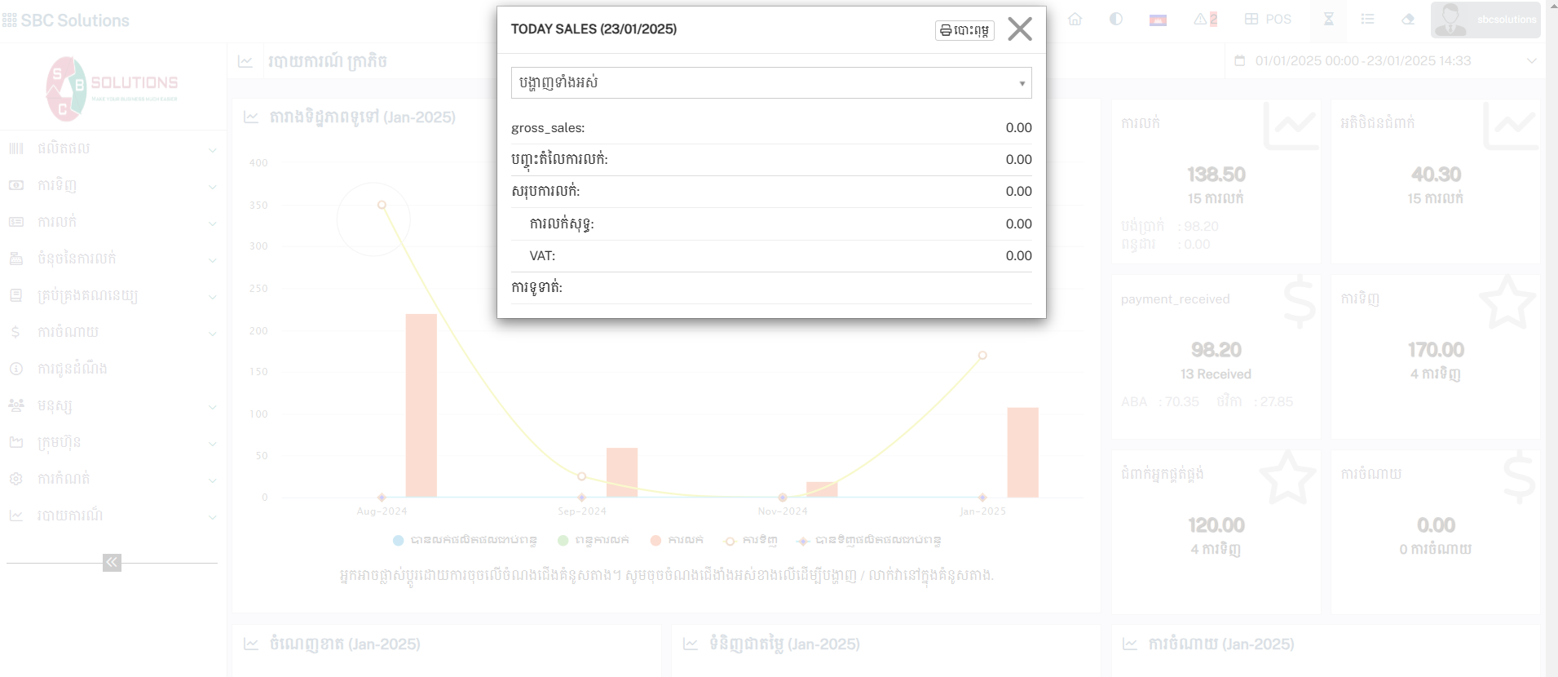The width and height of the screenshot is (1558, 677).
Task: Open the POS button in top bar
Action: pyautogui.click(x=1268, y=20)
